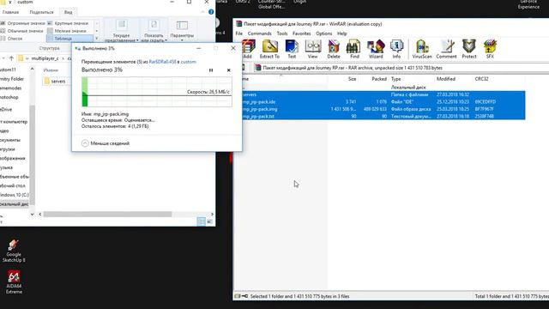This screenshot has width=549, height=309.
Task: Click the Explorer horizontal scrollbar
Action: pos(107,214)
